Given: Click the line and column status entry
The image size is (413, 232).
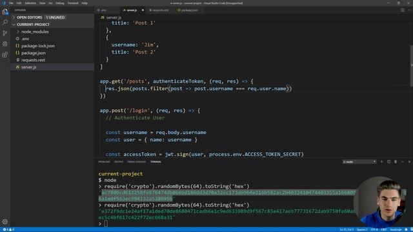Looking at the screenshot, I should [x=347, y=229].
